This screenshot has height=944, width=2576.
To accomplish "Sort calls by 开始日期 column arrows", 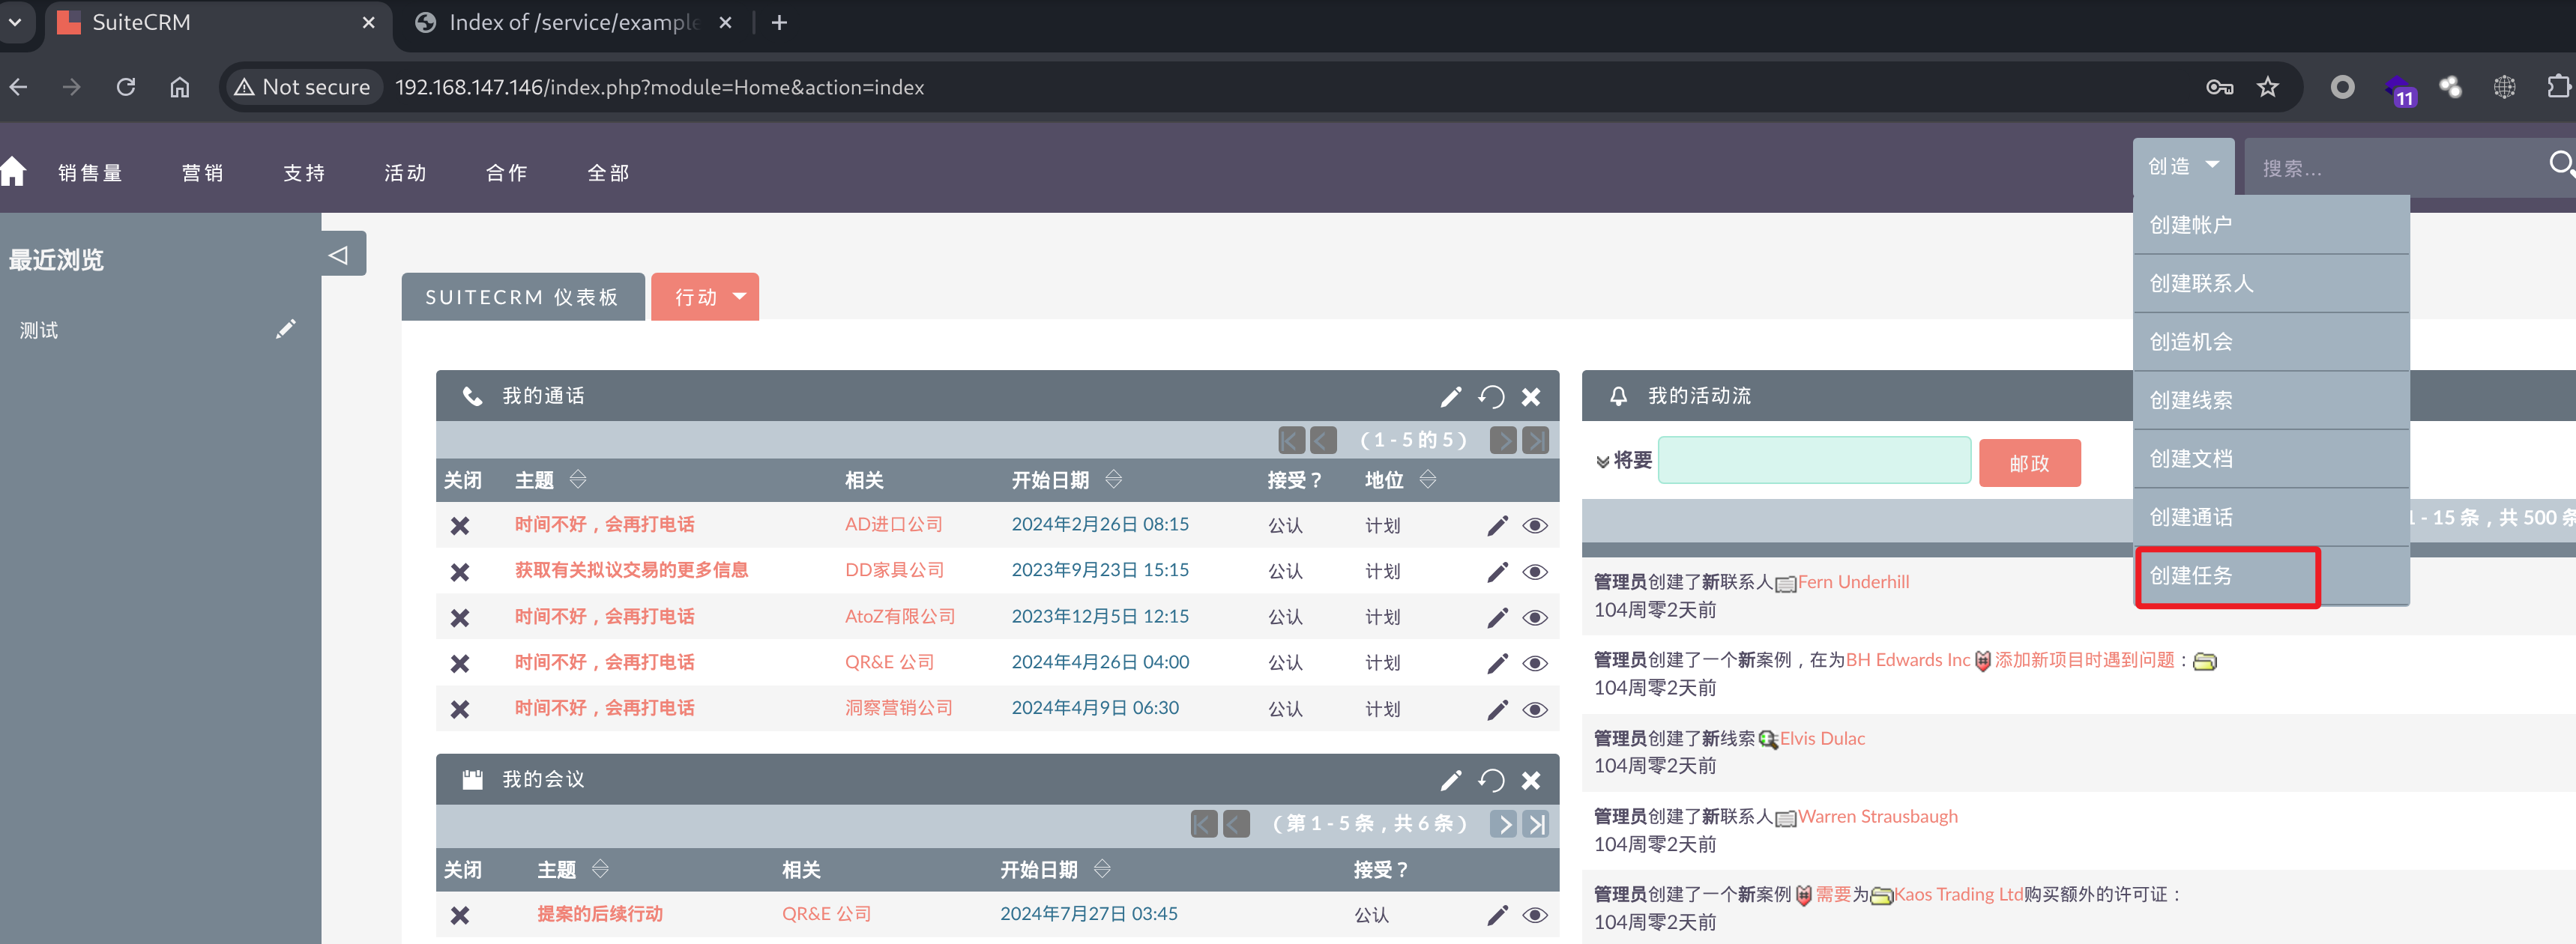I will point(1114,480).
